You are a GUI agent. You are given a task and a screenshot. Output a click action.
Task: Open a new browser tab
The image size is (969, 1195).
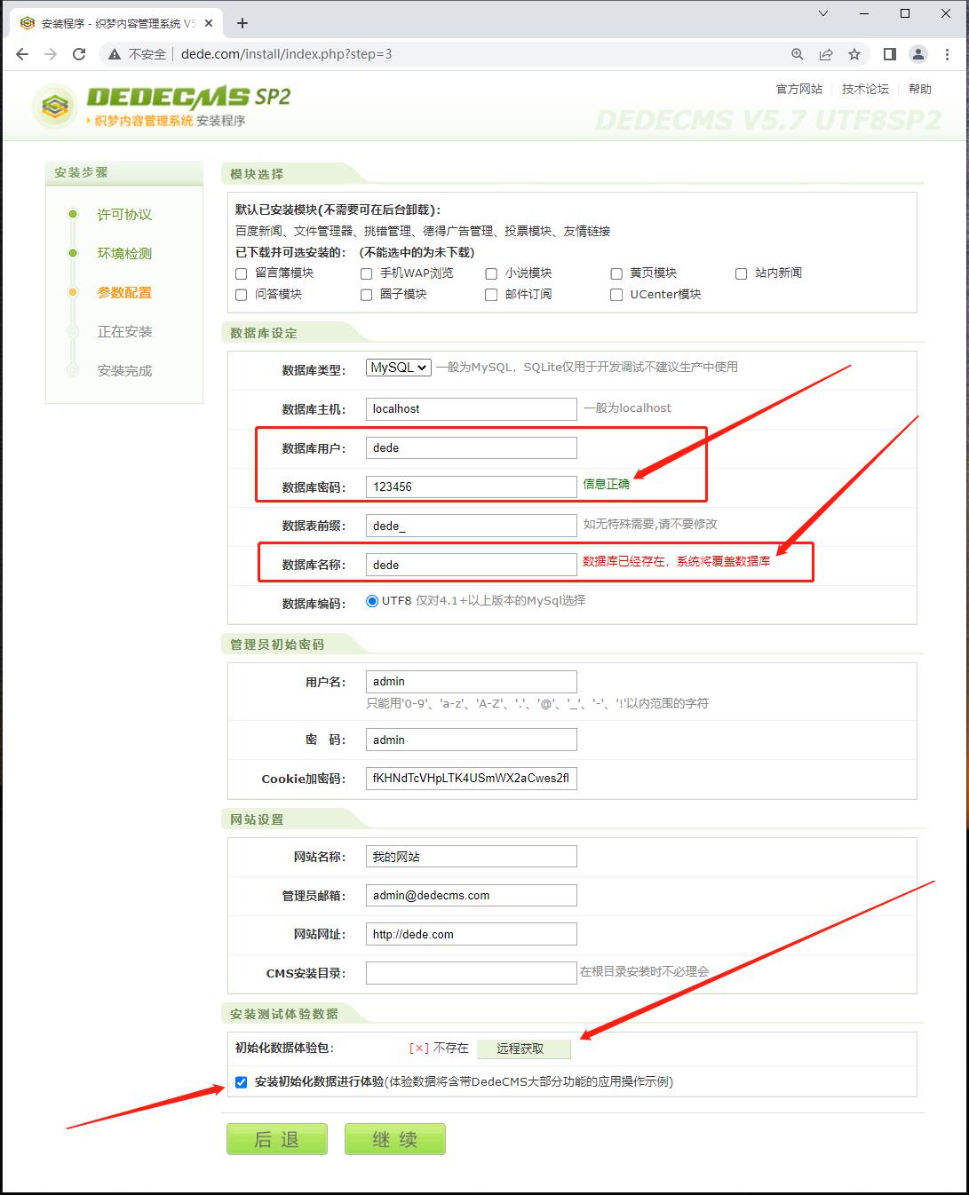pos(242,23)
